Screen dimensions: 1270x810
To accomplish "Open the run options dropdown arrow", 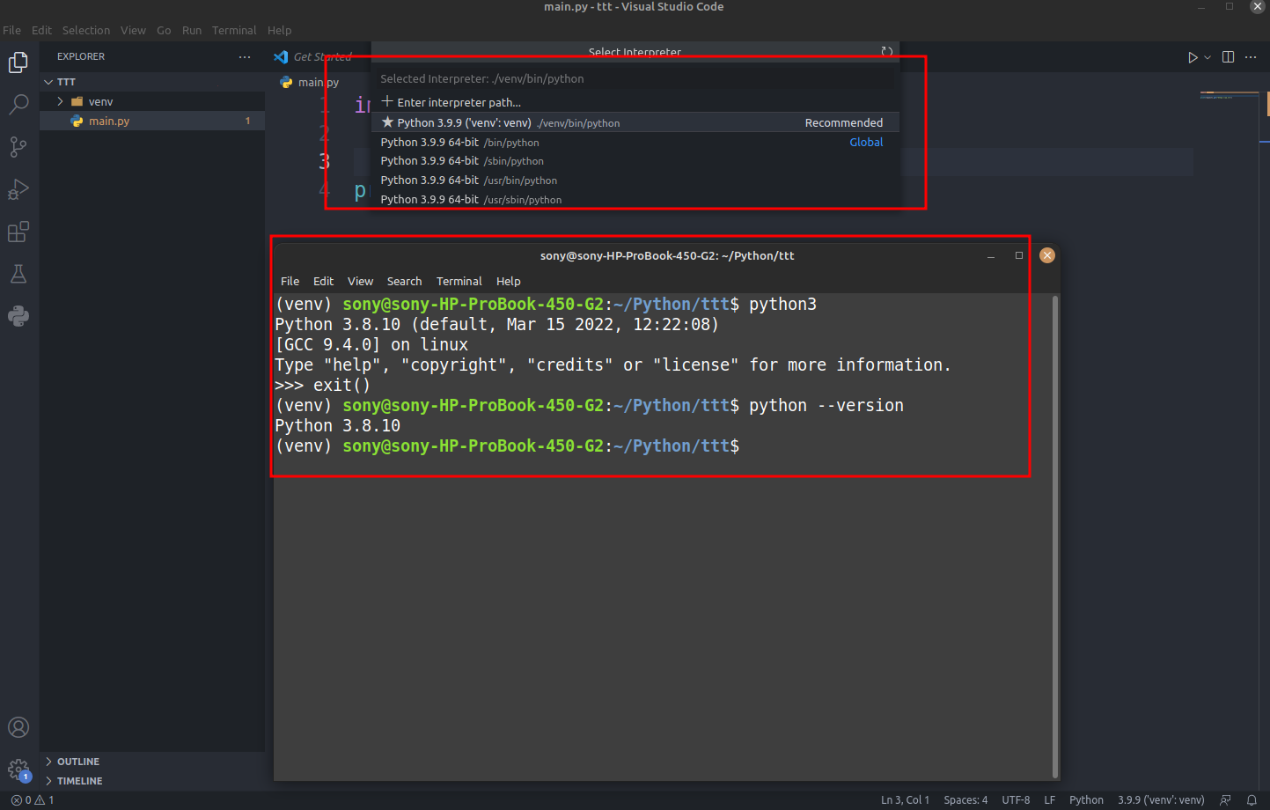I will coord(1208,57).
